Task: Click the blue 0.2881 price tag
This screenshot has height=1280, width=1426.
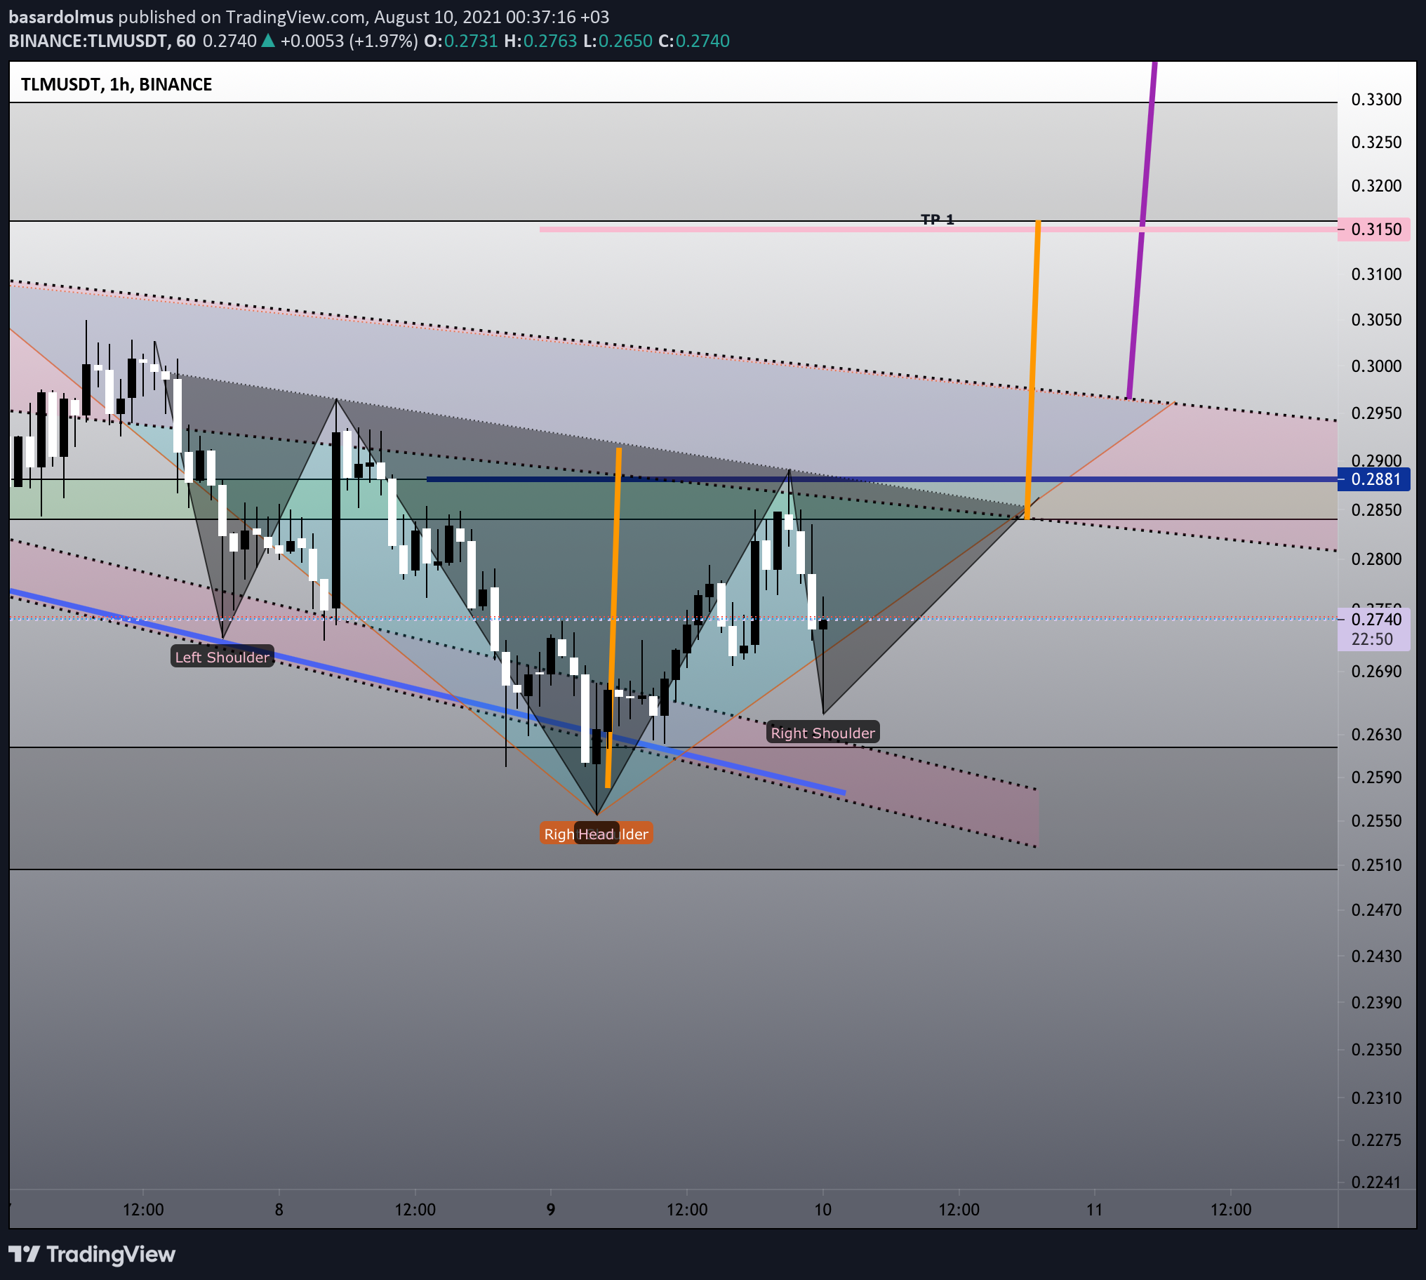Action: point(1374,479)
